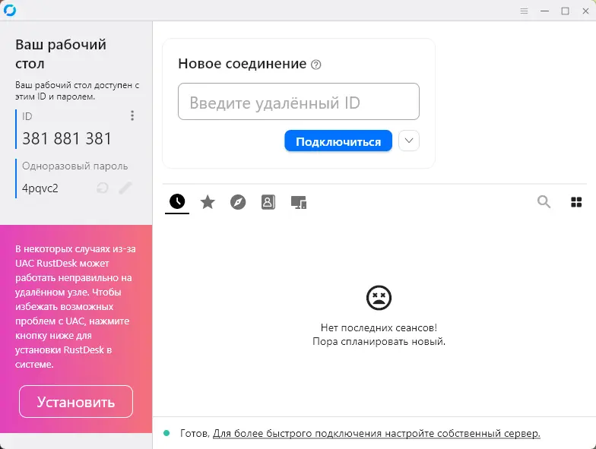The height and width of the screenshot is (449, 596).
Task: Focus the Введите удалённый ID field
Action: click(x=299, y=102)
